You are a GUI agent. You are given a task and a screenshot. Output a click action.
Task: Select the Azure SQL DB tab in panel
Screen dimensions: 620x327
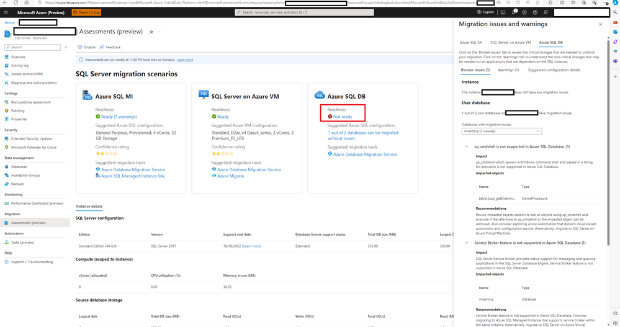point(551,42)
